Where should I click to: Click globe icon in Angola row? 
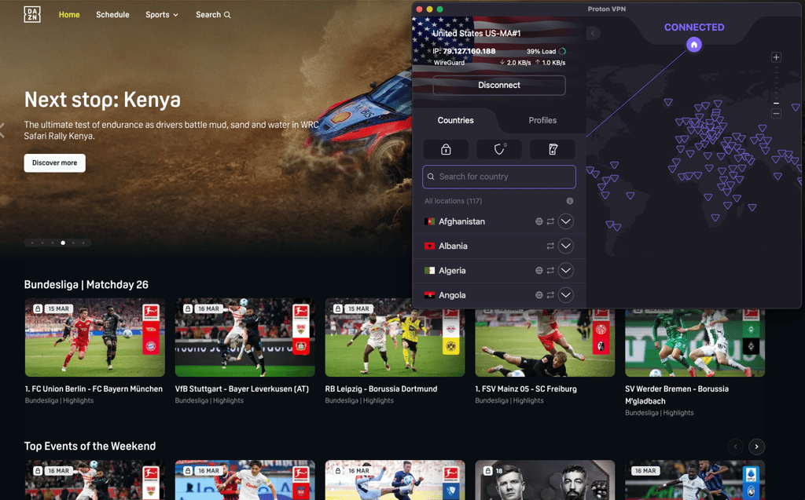(539, 295)
